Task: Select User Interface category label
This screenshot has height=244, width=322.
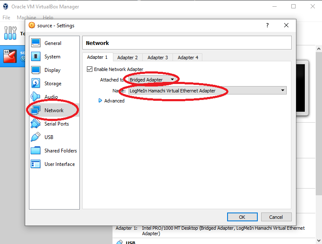Action: pyautogui.click(x=60, y=164)
